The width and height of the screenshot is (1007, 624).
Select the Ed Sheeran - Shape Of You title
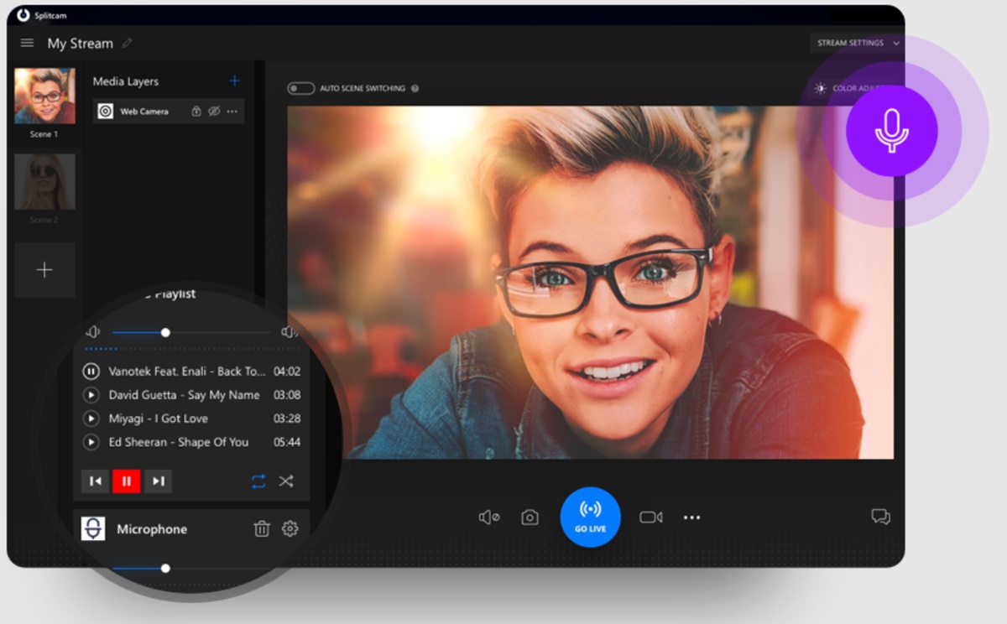tap(179, 442)
